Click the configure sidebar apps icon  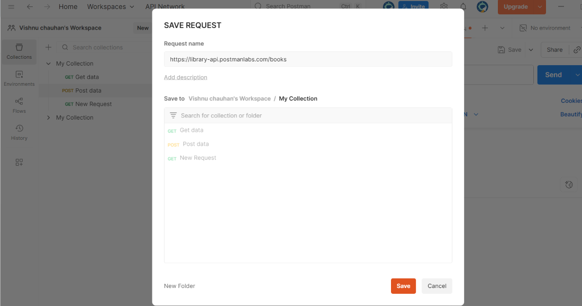19,163
